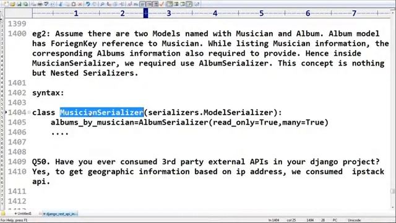Click 'AlbumSerializer(read_only=True,many=True)' text
The width and height of the screenshot is (396, 223).
pyautogui.click(x=234, y=123)
